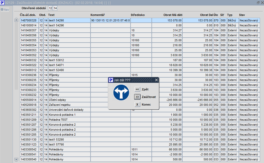The width and height of the screenshot is (264, 163).
Task: Click open period year field 14
Action: pyautogui.click(x=55, y=8)
